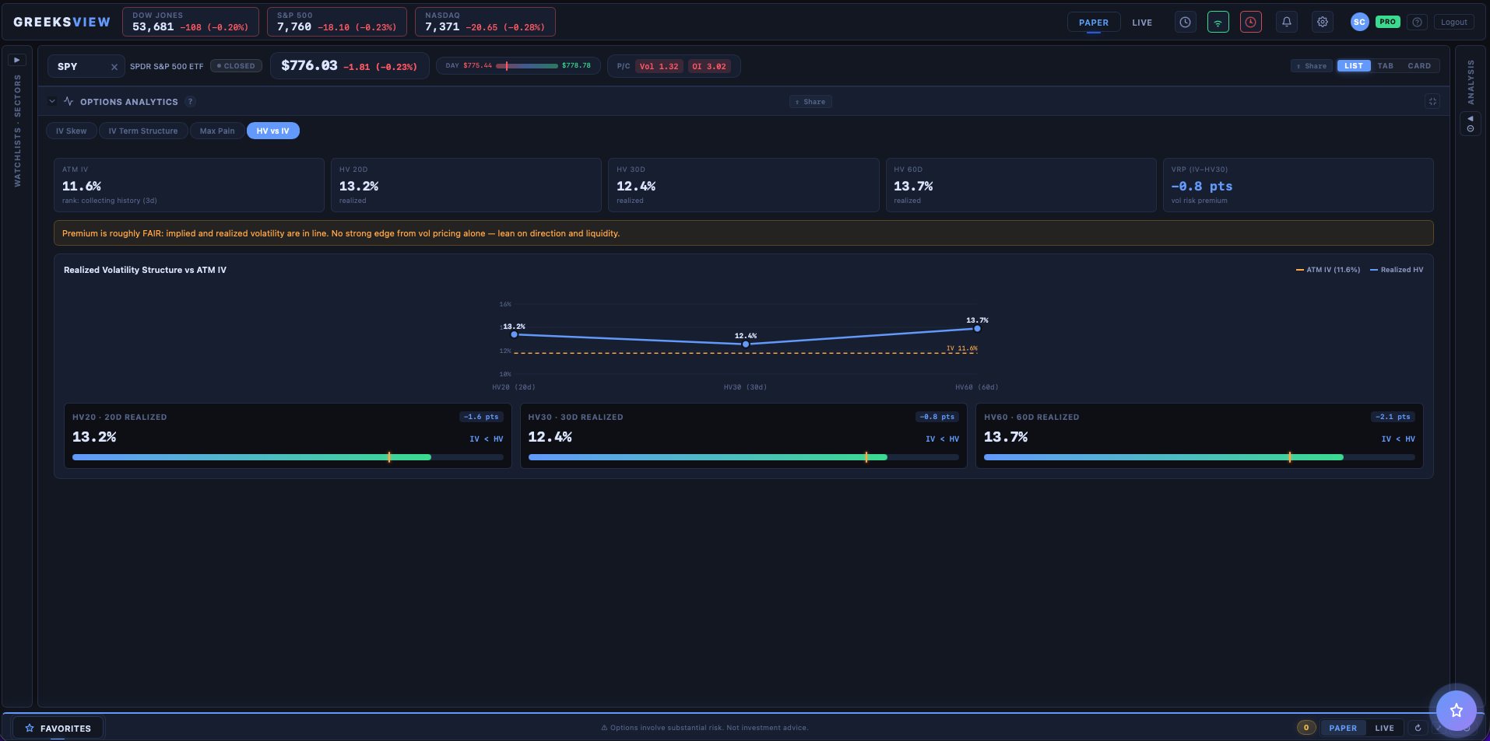1490x741 pixels.
Task: Click the OI 3.02 put/call badge
Action: (708, 67)
